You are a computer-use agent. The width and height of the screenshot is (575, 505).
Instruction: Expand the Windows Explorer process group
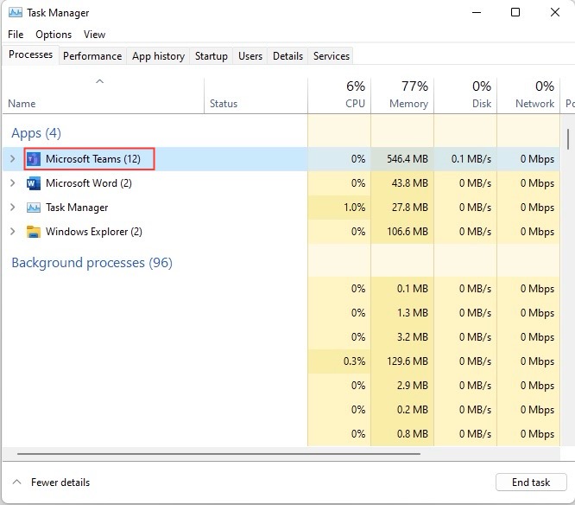(x=12, y=232)
